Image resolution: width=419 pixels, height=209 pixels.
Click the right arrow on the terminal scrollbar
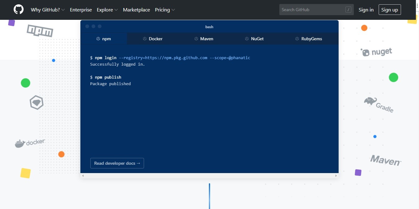point(336,176)
